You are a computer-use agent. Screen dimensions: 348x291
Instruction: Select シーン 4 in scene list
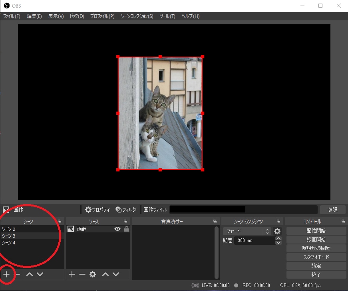[x=32, y=243]
